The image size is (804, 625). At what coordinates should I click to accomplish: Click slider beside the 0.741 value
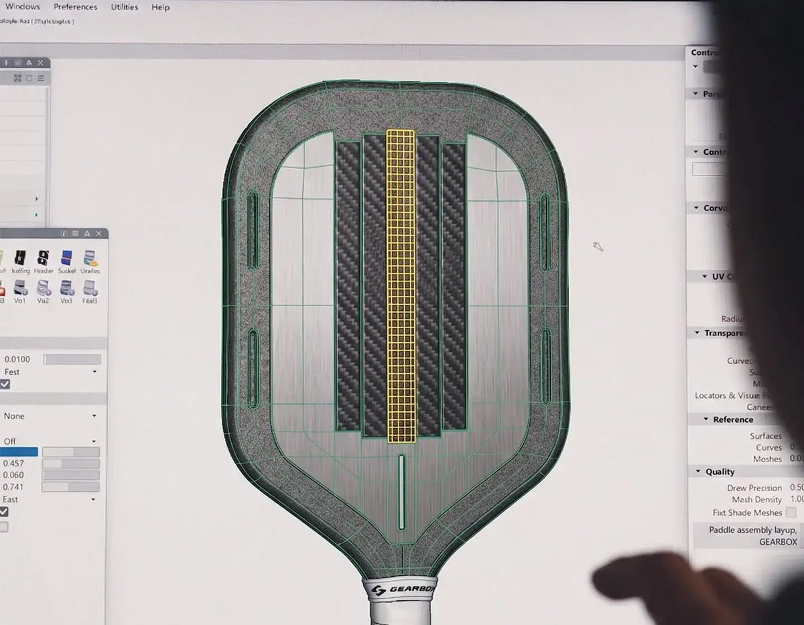coord(70,487)
